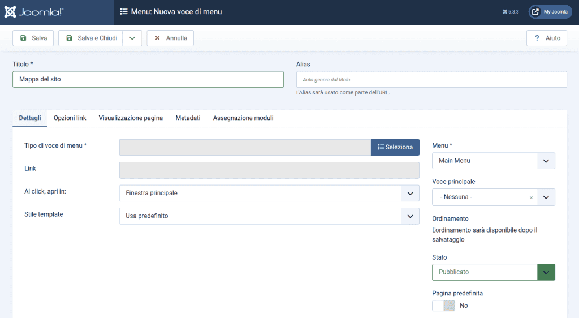
Task: Click the Joomla version 5.3.3 indicator
Action: click(511, 12)
